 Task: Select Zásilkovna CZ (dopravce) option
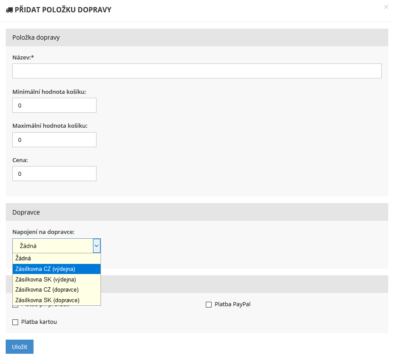point(56,289)
